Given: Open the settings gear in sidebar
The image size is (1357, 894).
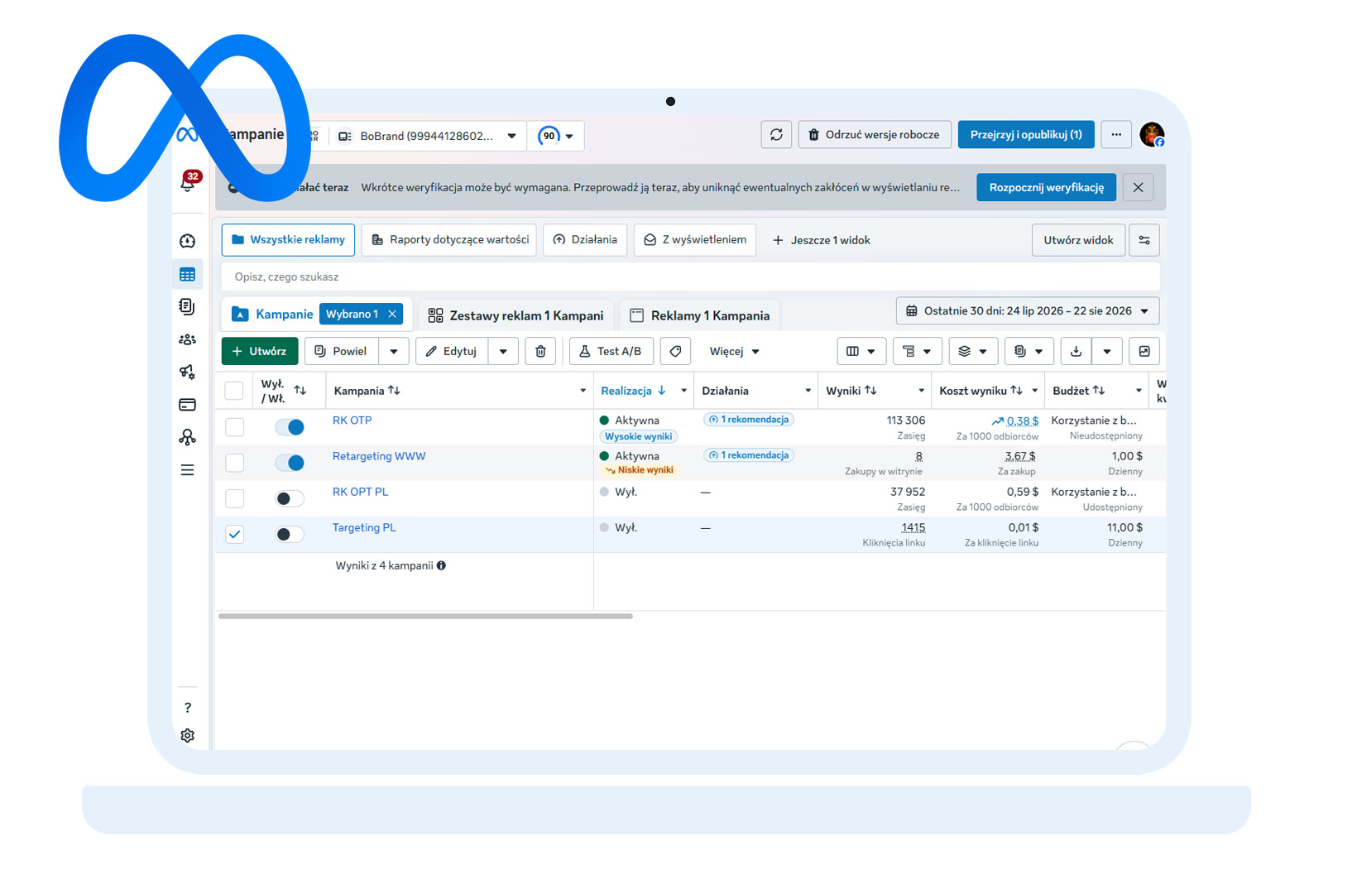Looking at the screenshot, I should point(188,736).
